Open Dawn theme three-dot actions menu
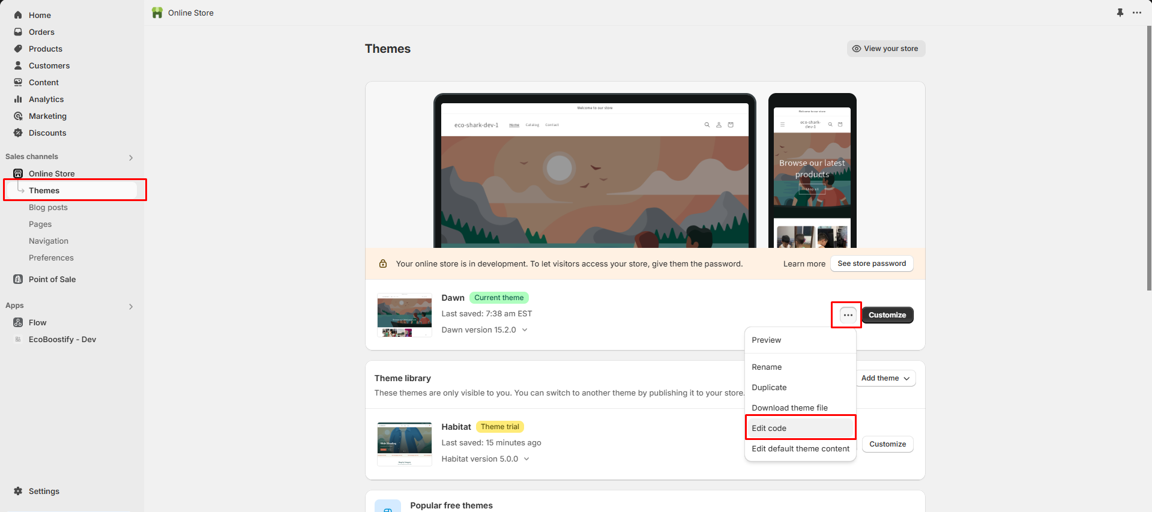The width and height of the screenshot is (1152, 512). coord(848,315)
